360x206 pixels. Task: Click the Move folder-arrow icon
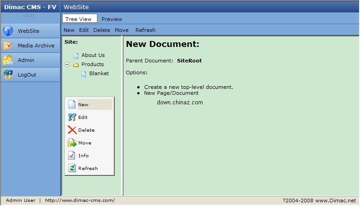point(72,143)
